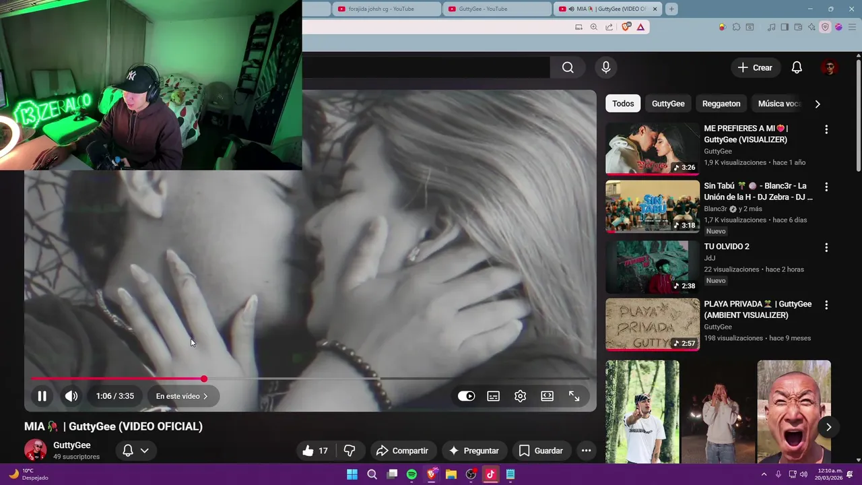
Task: Select the 'GuttyGee' filter chip
Action: point(668,104)
